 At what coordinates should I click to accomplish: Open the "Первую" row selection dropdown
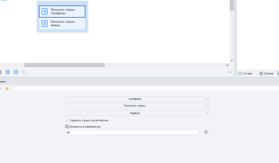[x=137, y=113]
